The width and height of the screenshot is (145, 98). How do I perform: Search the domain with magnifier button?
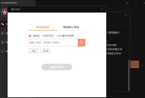point(81,43)
